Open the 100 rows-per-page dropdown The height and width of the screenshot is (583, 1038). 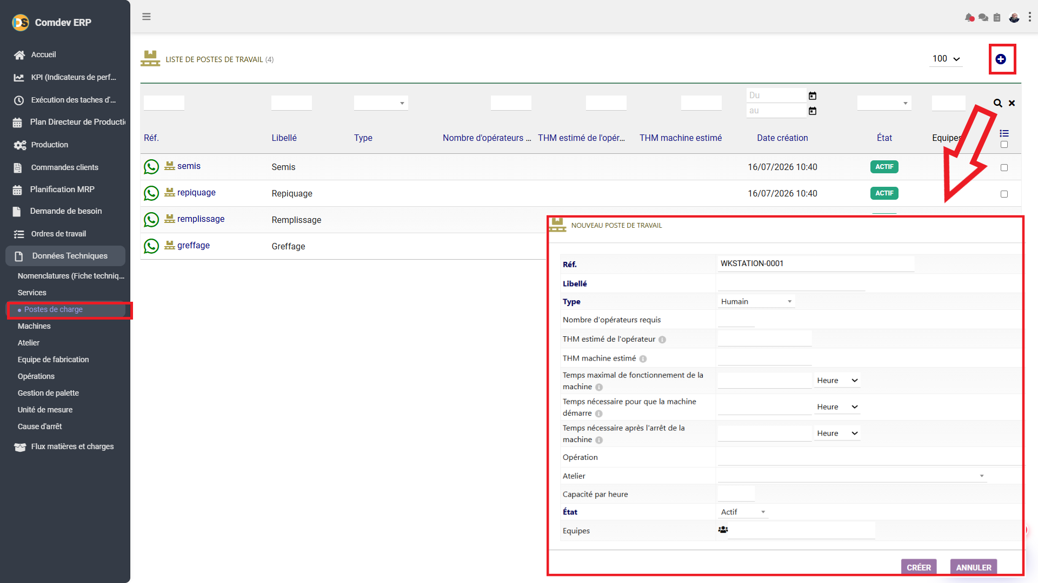(x=946, y=59)
